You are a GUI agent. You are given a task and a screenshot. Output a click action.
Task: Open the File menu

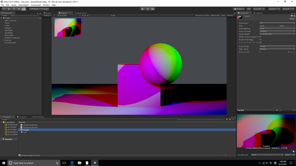(2, 5)
